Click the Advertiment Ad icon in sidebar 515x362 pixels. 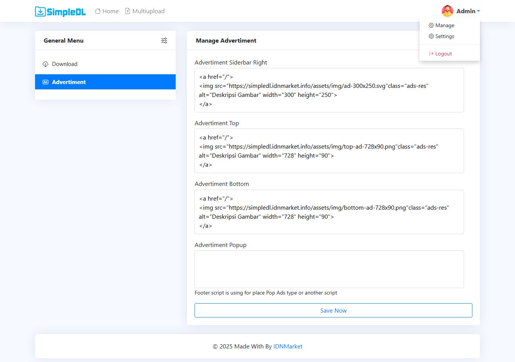[x=46, y=82]
